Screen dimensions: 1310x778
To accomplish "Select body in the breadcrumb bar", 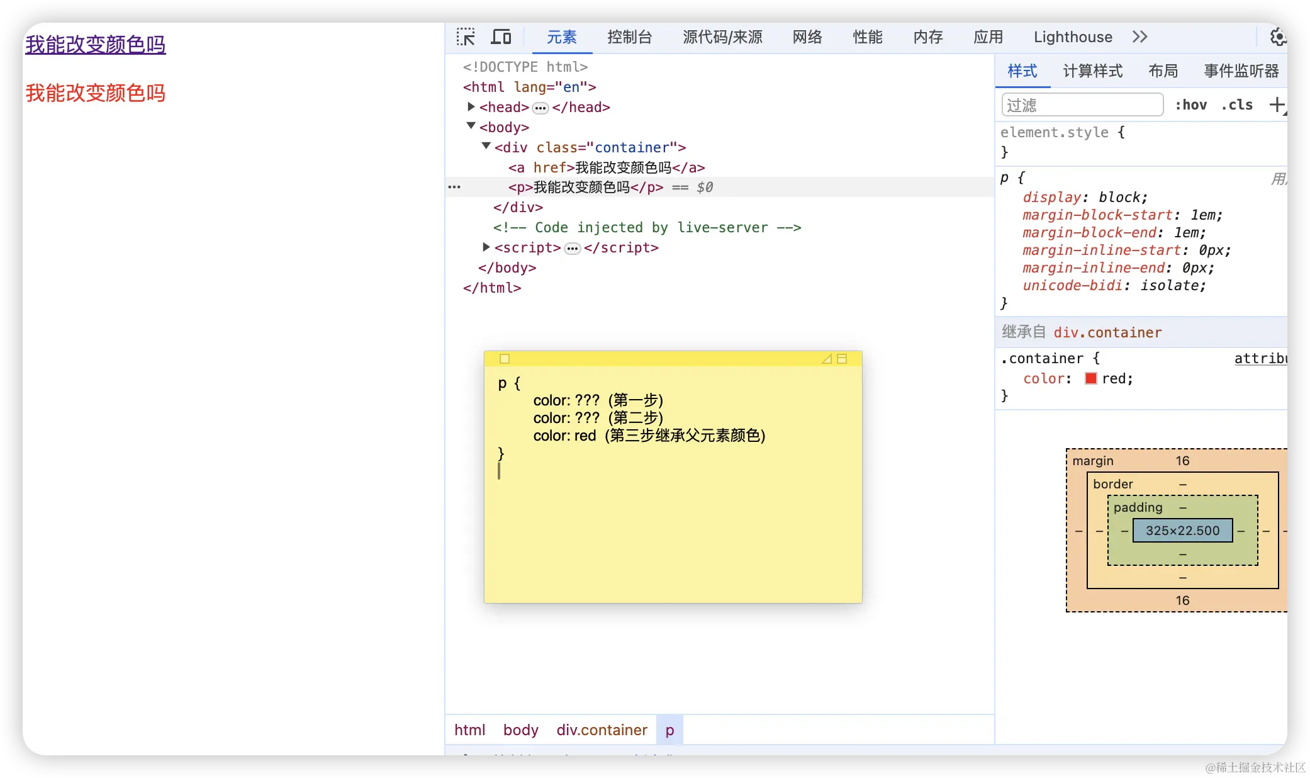I will [520, 730].
